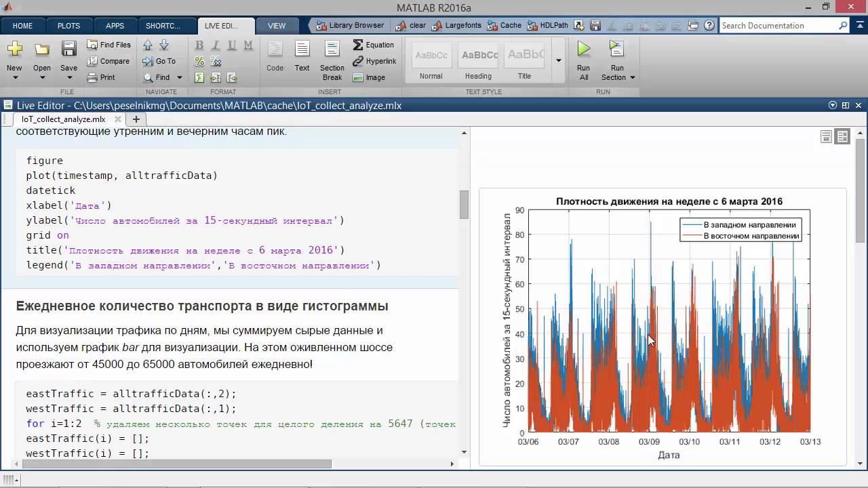This screenshot has height=488, width=868.
Task: Decrease code indent
Action: pyautogui.click(x=232, y=78)
